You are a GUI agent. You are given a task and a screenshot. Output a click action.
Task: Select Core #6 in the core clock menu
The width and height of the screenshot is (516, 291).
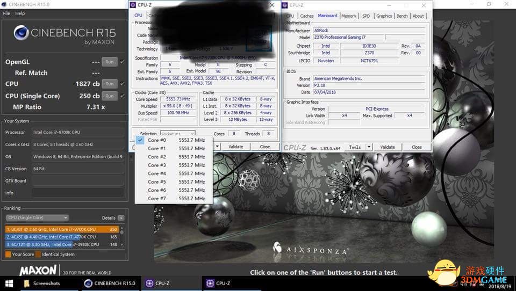click(x=174, y=190)
